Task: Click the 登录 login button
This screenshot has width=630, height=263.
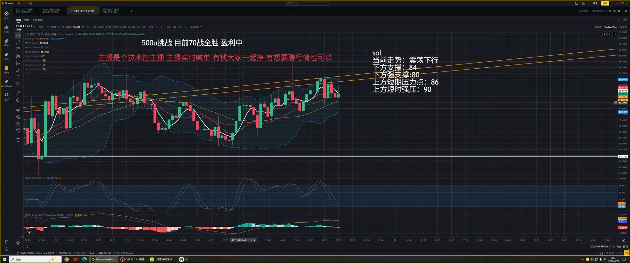Action: [595, 3]
